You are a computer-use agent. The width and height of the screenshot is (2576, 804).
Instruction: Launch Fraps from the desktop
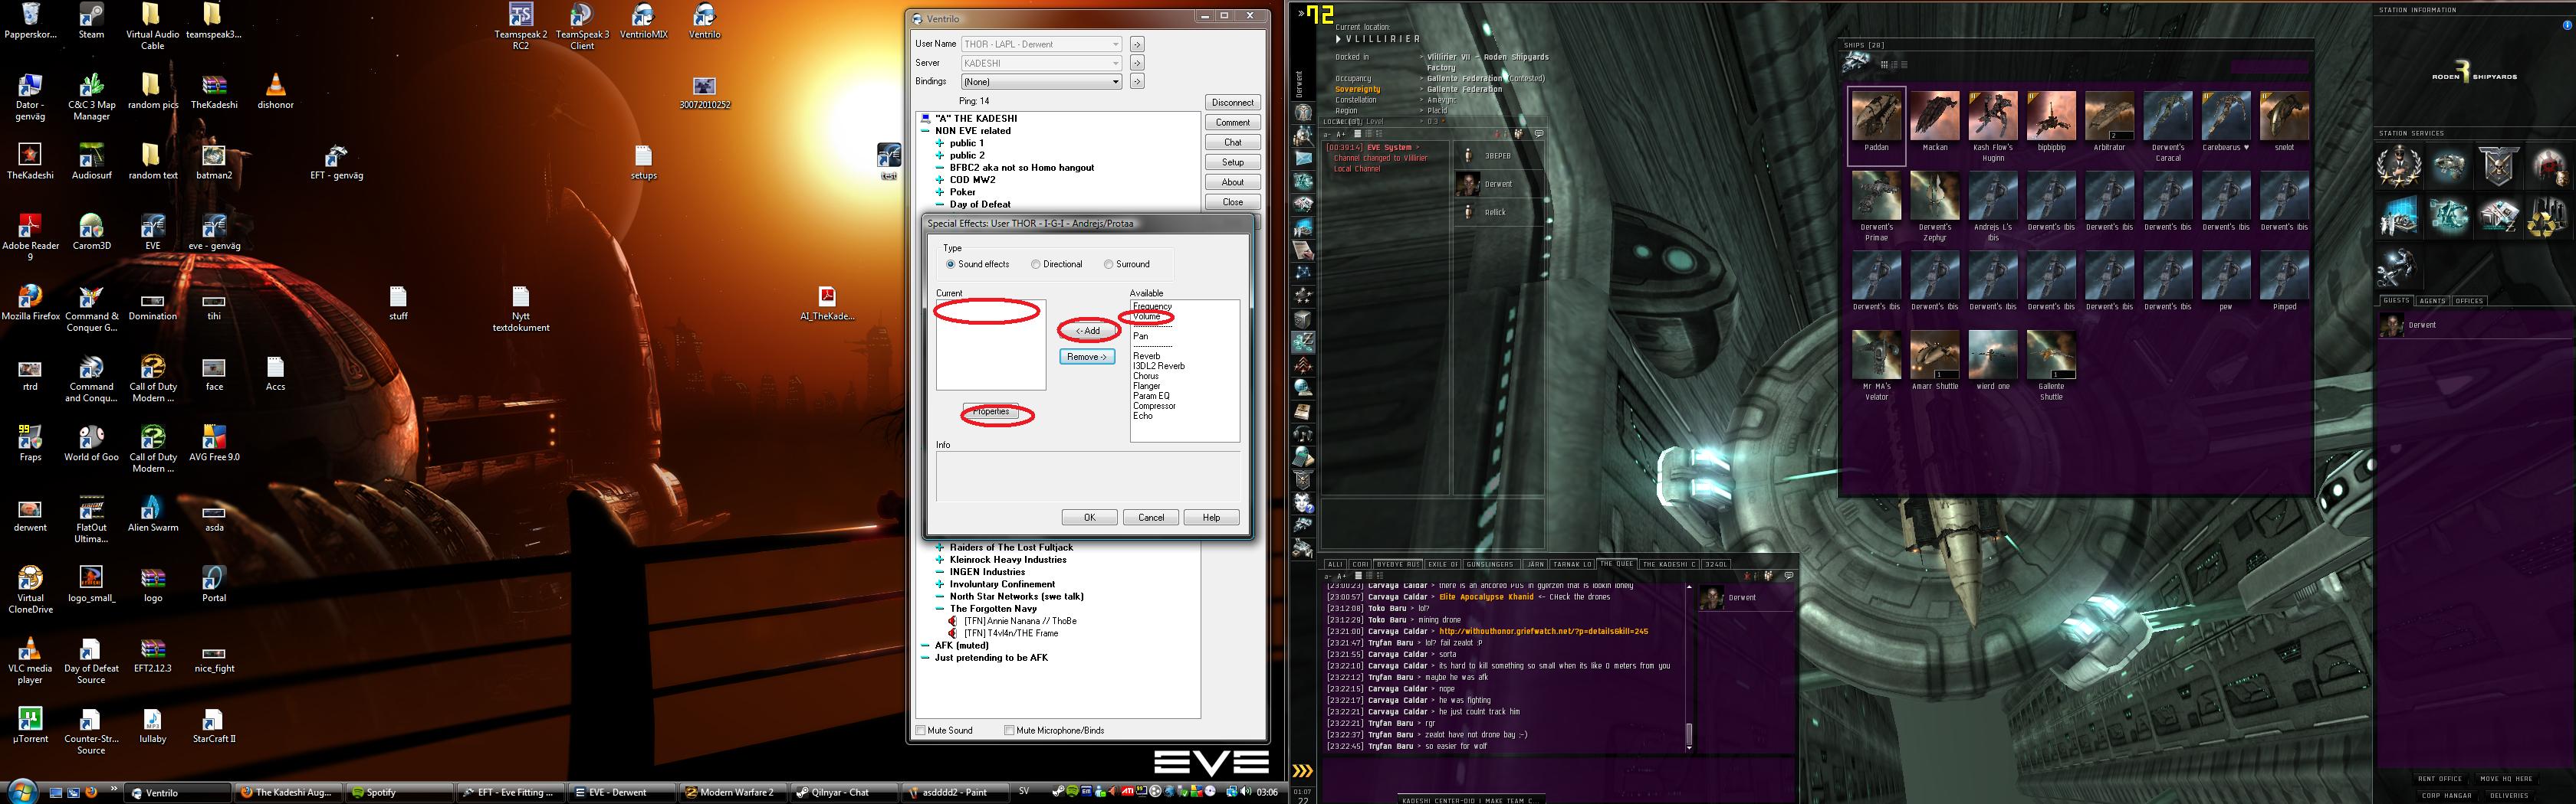(x=30, y=443)
